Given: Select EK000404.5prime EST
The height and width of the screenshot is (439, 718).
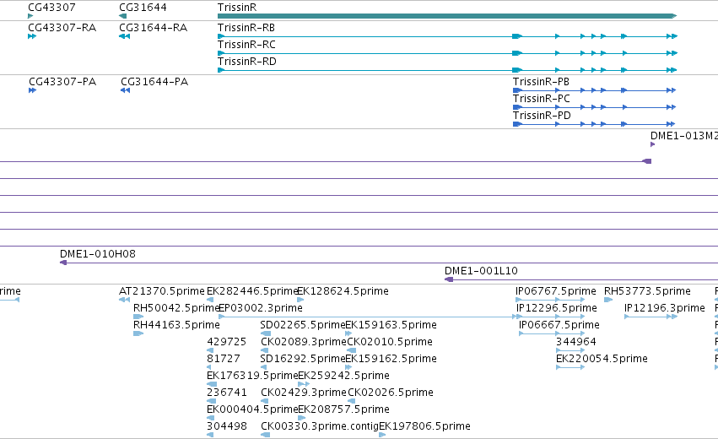Looking at the screenshot, I should click(x=252, y=410).
